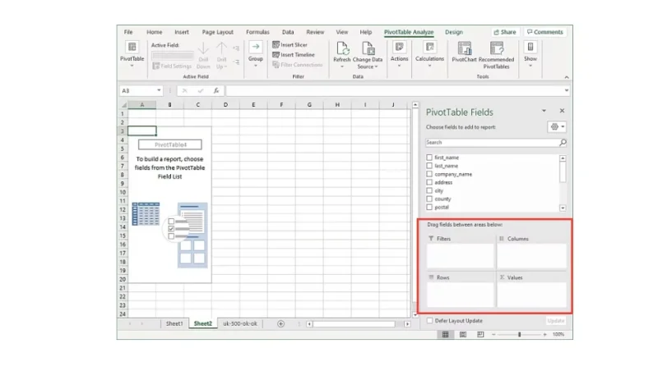Open the Sheet1 sheet tab

click(174, 323)
